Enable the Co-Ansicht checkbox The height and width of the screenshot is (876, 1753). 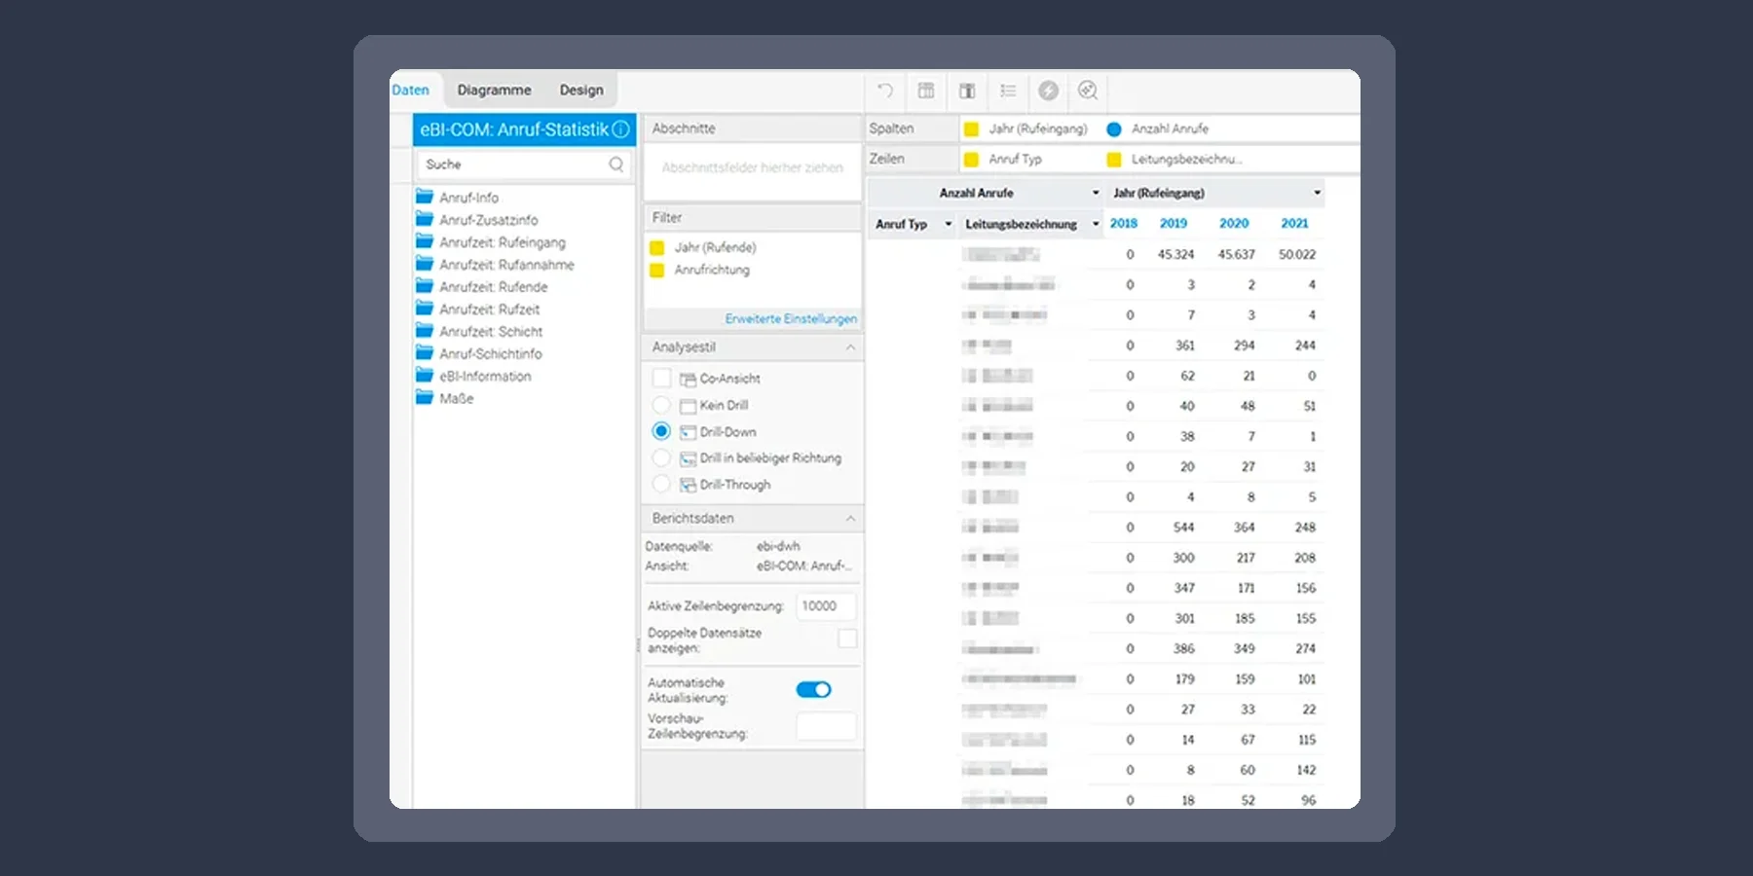pyautogui.click(x=662, y=378)
